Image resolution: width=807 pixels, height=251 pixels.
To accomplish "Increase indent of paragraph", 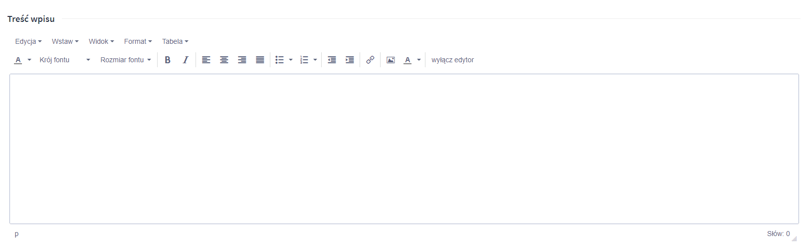I will [x=350, y=60].
